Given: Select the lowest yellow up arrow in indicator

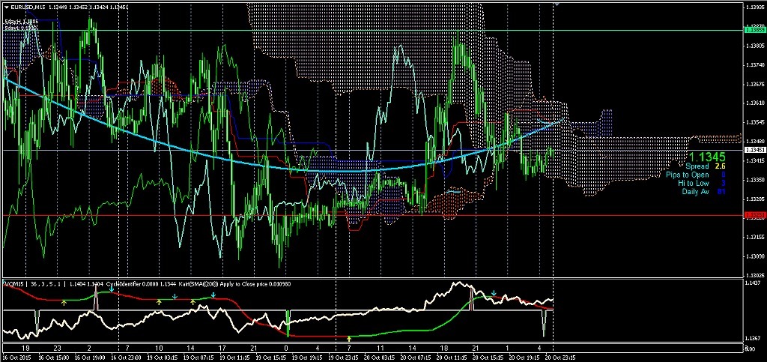Looking at the screenshot, I should [349, 338].
